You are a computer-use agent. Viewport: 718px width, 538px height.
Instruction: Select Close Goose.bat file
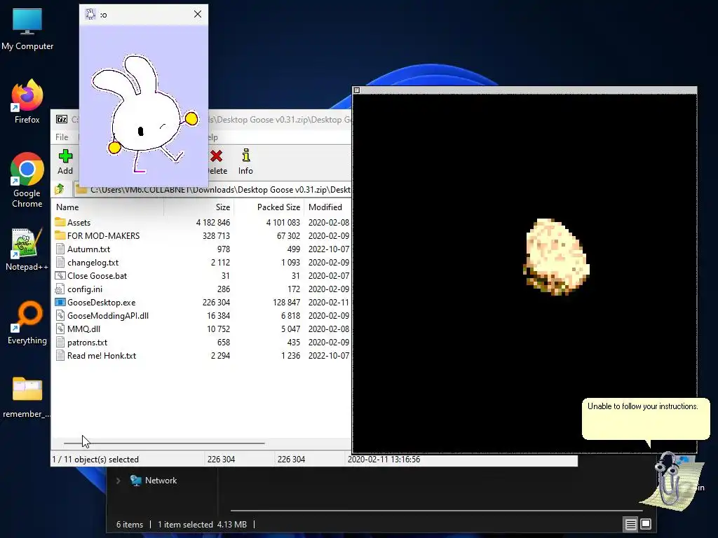click(202, 275)
